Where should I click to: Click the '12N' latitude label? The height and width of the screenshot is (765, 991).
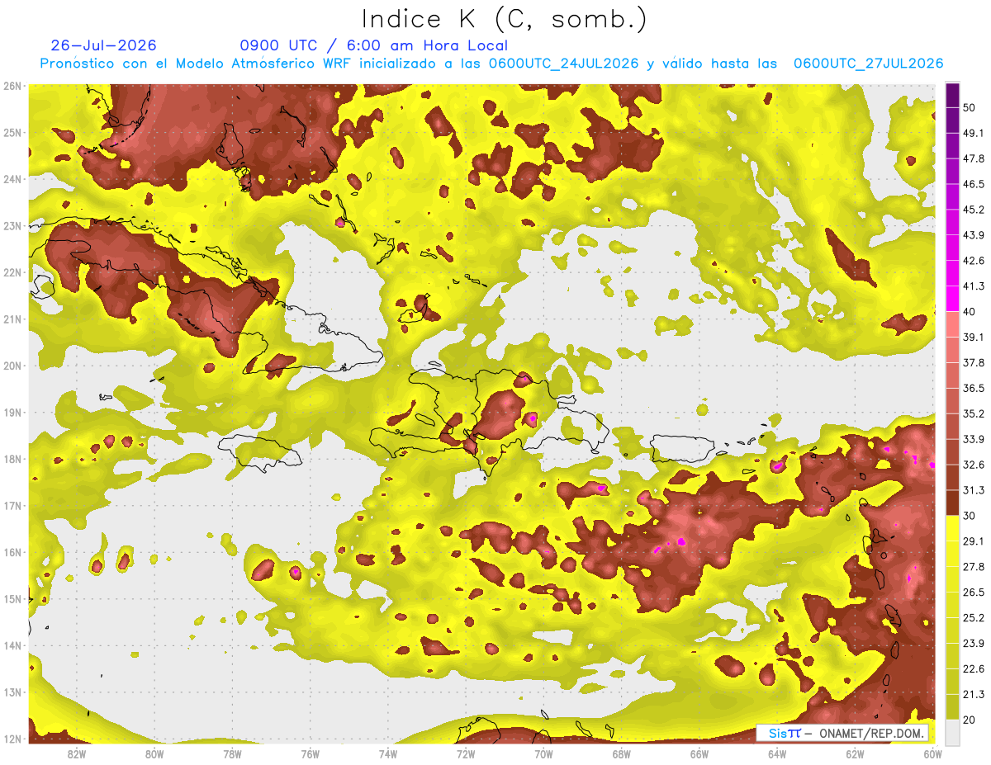tap(12, 739)
